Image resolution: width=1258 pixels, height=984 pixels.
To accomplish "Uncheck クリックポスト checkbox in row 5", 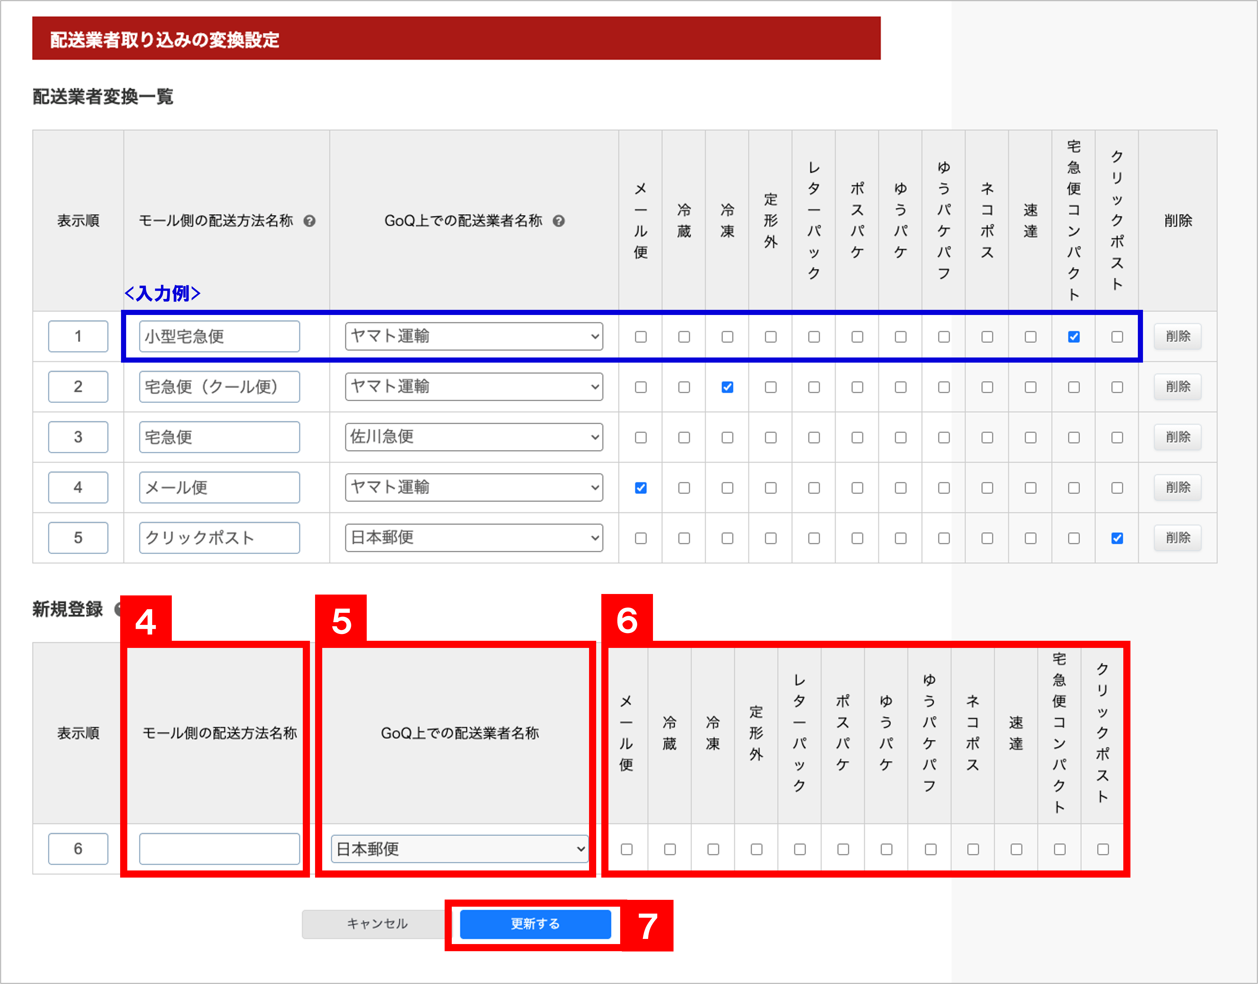I will pos(1117,538).
